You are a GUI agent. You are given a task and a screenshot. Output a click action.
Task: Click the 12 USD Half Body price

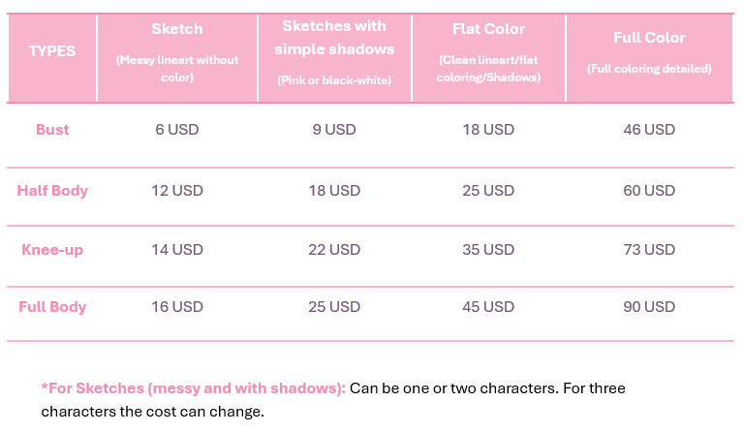(177, 191)
